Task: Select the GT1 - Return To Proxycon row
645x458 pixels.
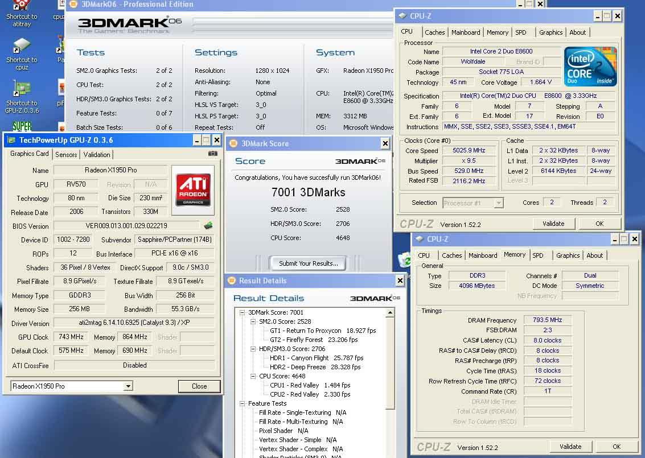Action: tap(323, 331)
